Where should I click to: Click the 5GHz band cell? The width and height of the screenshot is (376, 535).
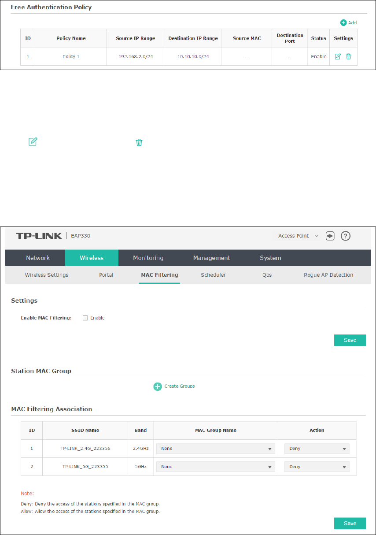point(141,467)
